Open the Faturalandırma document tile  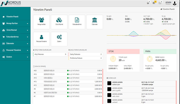[x=77, y=22]
